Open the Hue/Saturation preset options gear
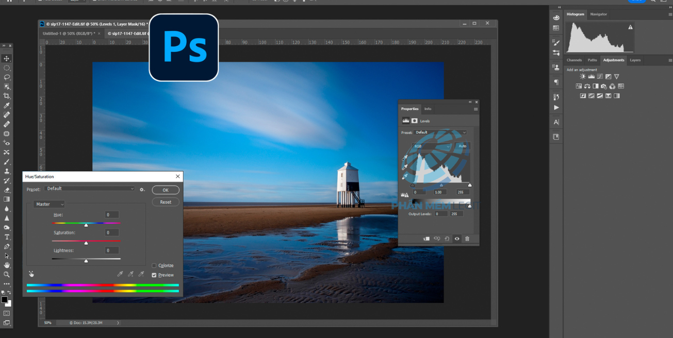 pyautogui.click(x=142, y=190)
